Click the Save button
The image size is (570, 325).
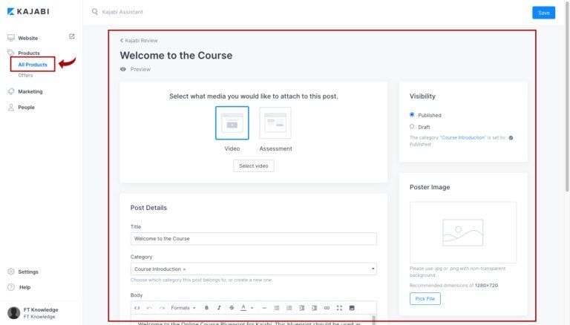543,13
